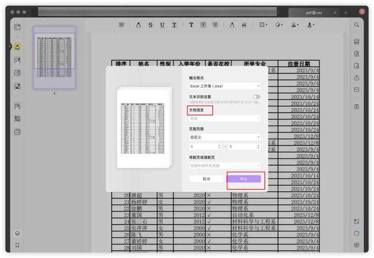Screen dimensions: 374x258
Task: Open edit PDF mode in left sidebar
Action: coord(18,61)
